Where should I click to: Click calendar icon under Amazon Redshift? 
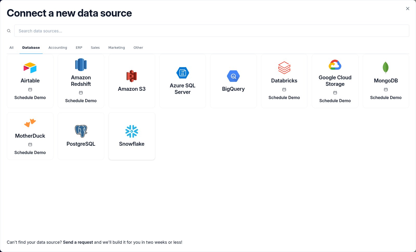tap(81, 93)
